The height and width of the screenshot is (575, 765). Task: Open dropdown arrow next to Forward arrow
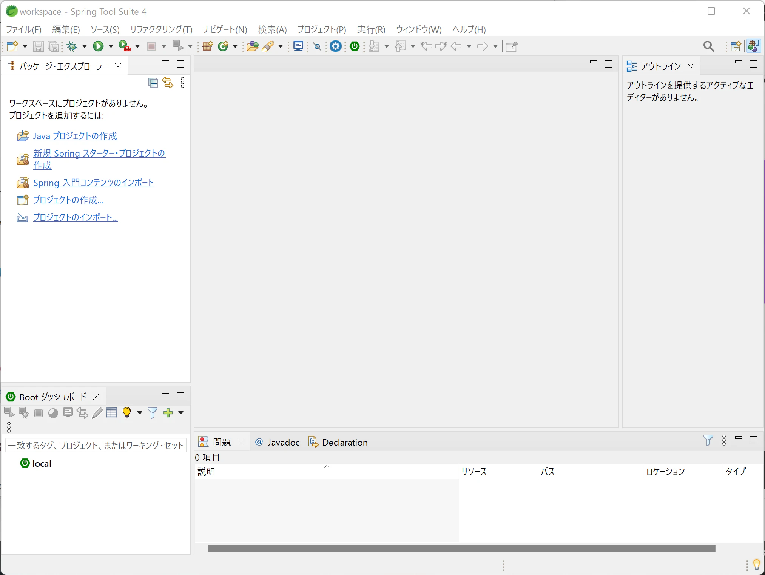495,46
